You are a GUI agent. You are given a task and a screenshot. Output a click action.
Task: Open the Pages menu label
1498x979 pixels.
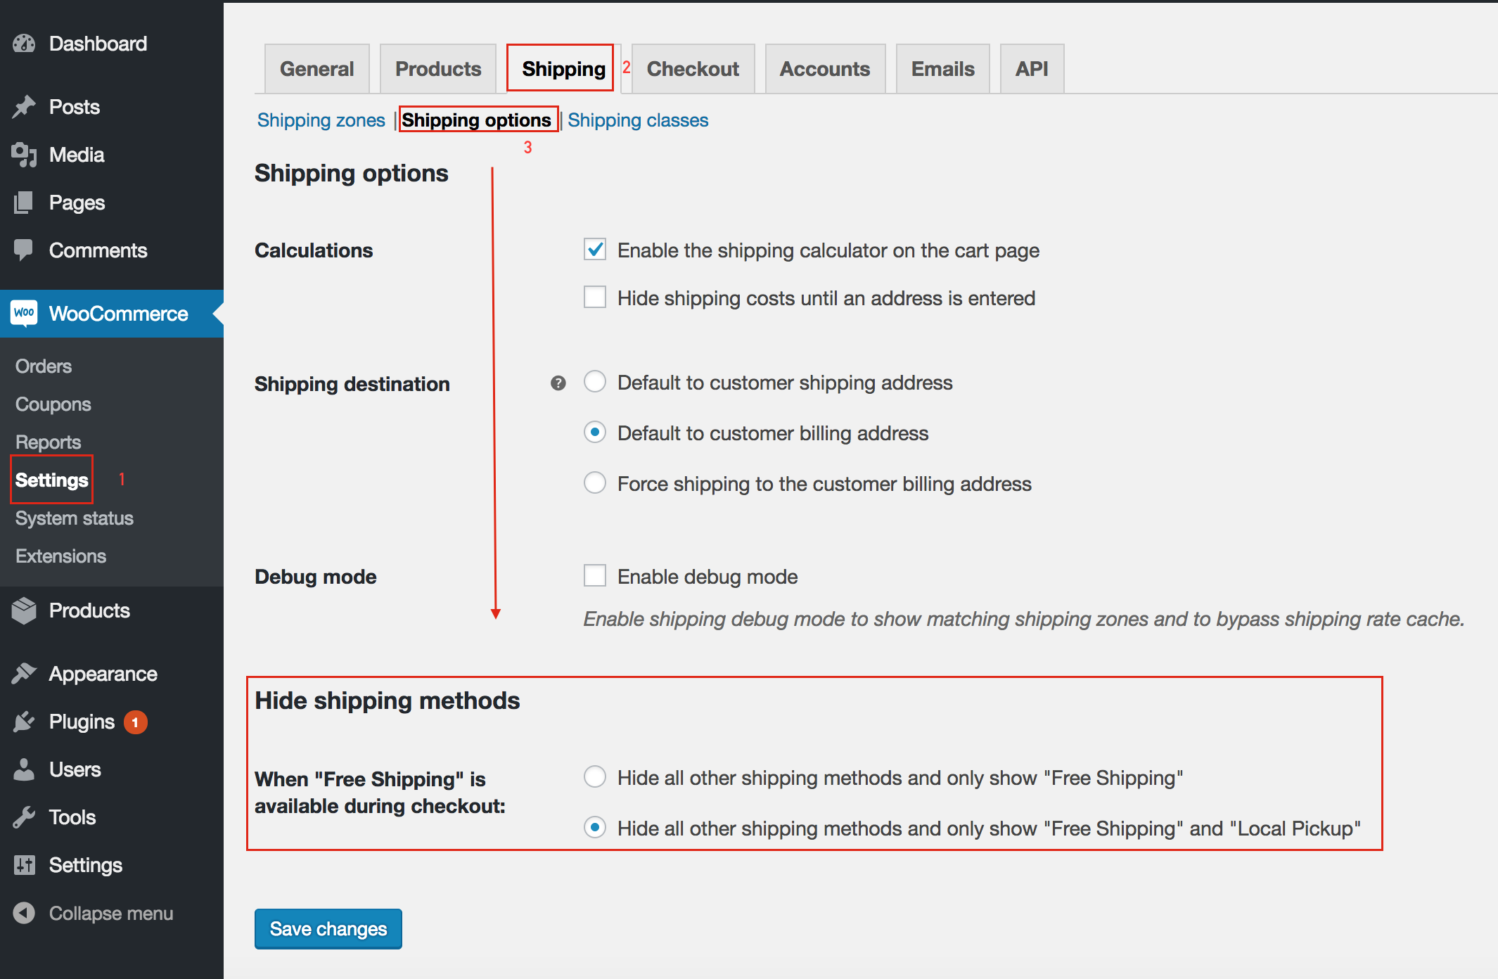(x=77, y=203)
